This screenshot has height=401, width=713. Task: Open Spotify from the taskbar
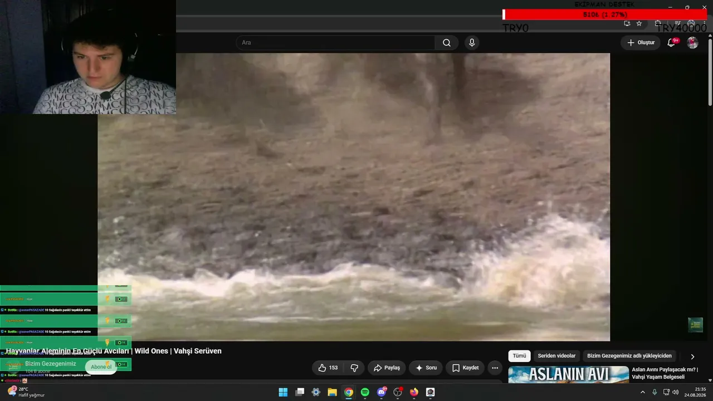pos(365,392)
